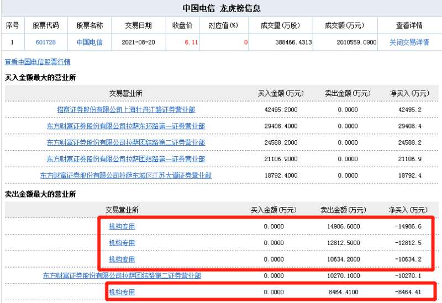The width and height of the screenshot is (442, 303).
Task: Click buy amount 18792.4000
Action: [x=281, y=176]
